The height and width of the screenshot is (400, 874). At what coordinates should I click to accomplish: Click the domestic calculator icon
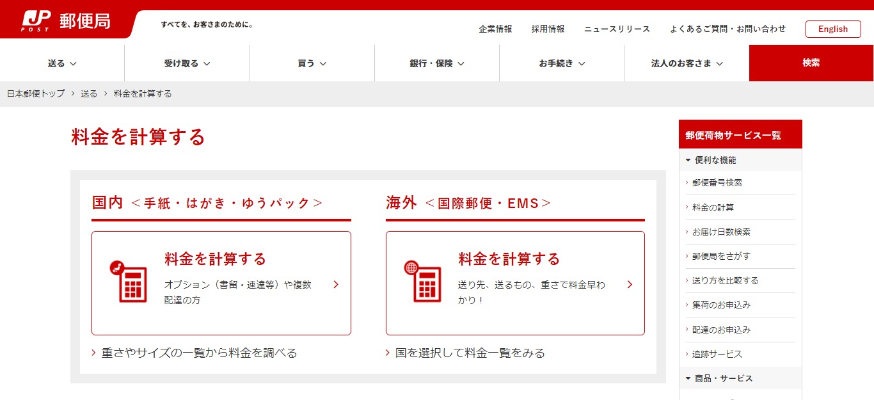tap(128, 282)
